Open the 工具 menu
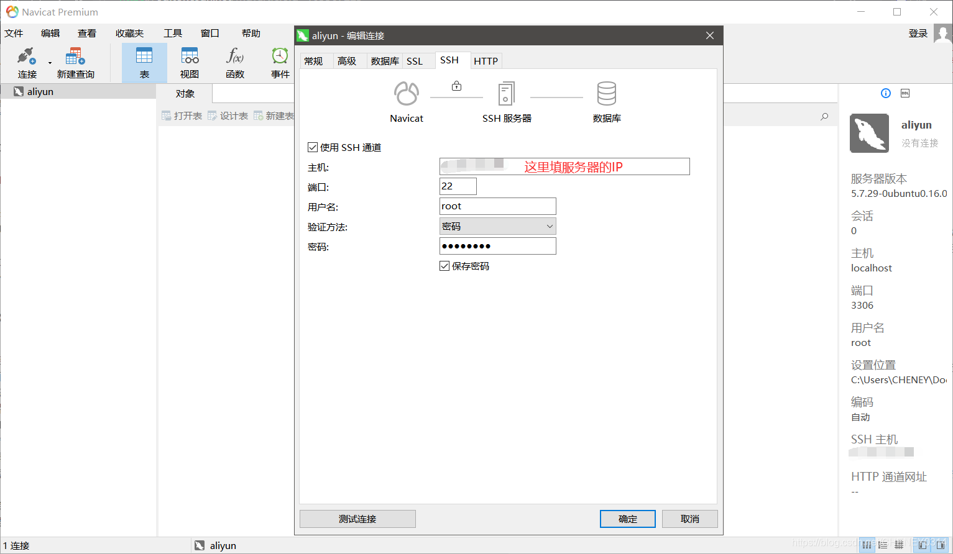Viewport: 953px width, 554px height. (x=173, y=33)
